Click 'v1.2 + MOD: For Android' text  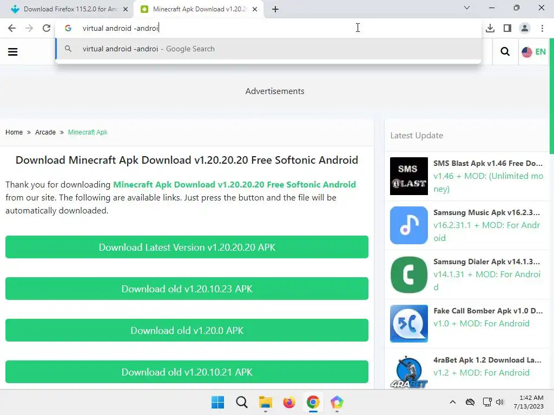point(481,373)
